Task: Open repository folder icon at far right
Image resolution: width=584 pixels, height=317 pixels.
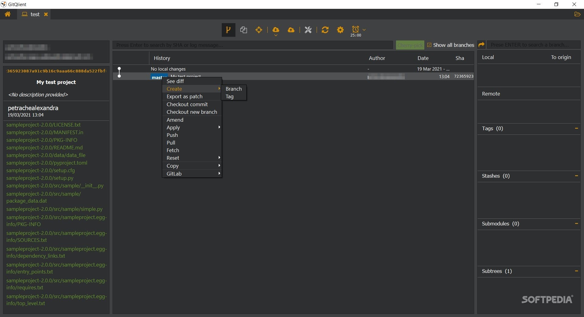Action: pos(577,14)
